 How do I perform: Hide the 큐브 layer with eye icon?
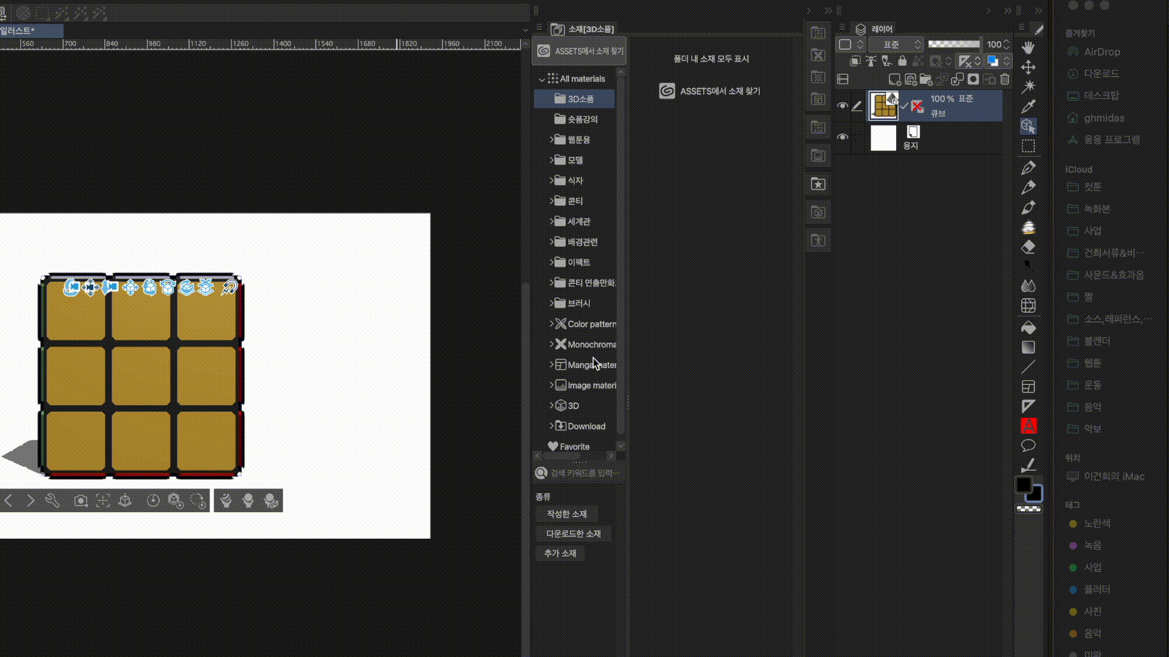point(842,106)
